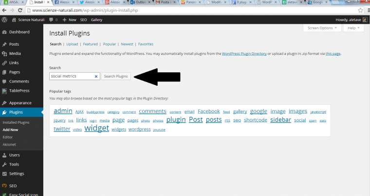Click the Pages sidebar icon
The height and width of the screenshot is (196, 370).
click(x=4, y=72)
